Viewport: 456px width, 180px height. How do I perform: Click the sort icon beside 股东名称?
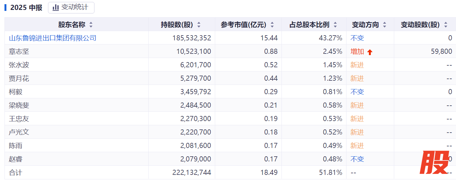(91, 25)
